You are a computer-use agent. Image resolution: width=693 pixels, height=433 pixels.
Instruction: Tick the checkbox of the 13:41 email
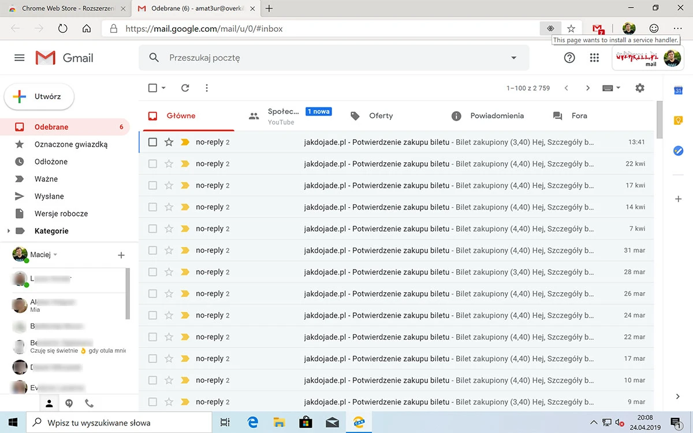pos(152,142)
